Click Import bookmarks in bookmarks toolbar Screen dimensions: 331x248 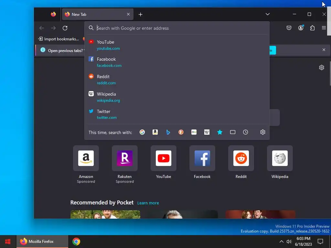(x=59, y=39)
